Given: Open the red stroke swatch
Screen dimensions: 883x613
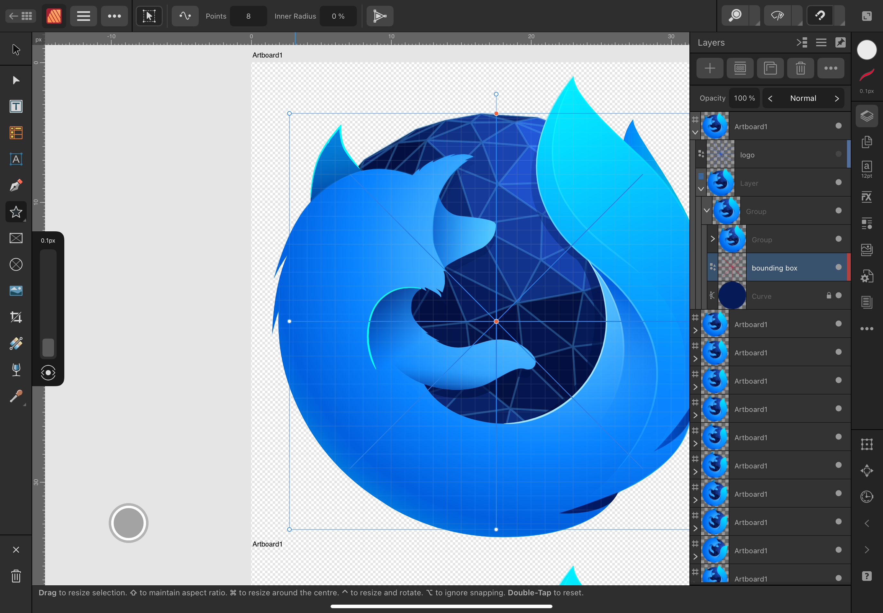Looking at the screenshot, I should [867, 75].
